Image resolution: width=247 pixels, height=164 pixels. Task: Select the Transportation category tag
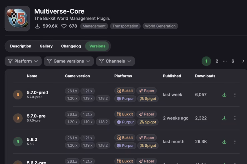point(125,26)
